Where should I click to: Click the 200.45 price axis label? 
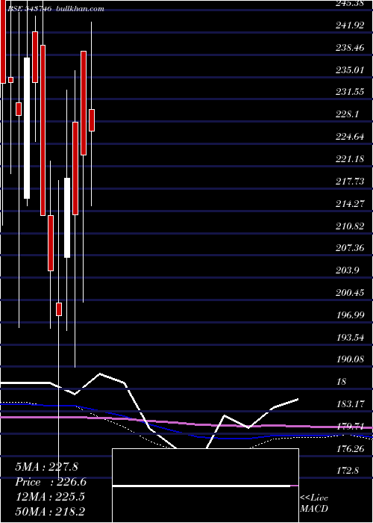[350, 293]
